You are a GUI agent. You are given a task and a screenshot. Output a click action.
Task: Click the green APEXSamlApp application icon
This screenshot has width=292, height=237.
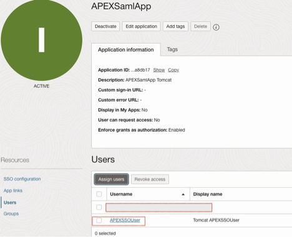click(x=42, y=40)
